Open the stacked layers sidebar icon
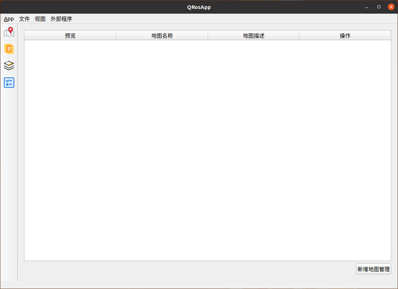Image resolution: width=398 pixels, height=289 pixels. coord(9,66)
